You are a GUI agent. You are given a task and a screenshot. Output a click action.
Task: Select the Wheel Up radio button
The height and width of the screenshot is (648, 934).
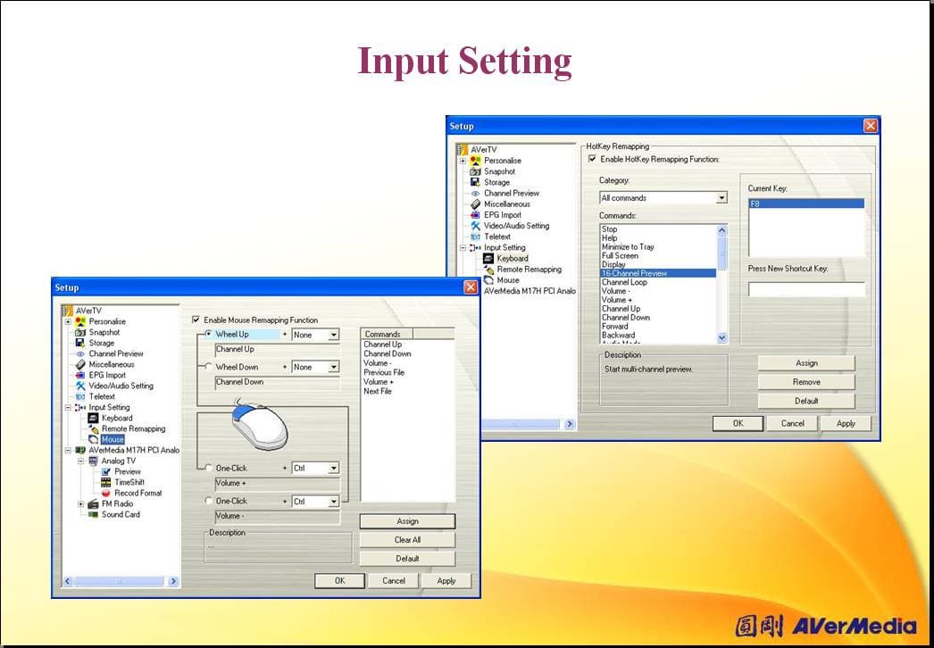pyautogui.click(x=208, y=334)
